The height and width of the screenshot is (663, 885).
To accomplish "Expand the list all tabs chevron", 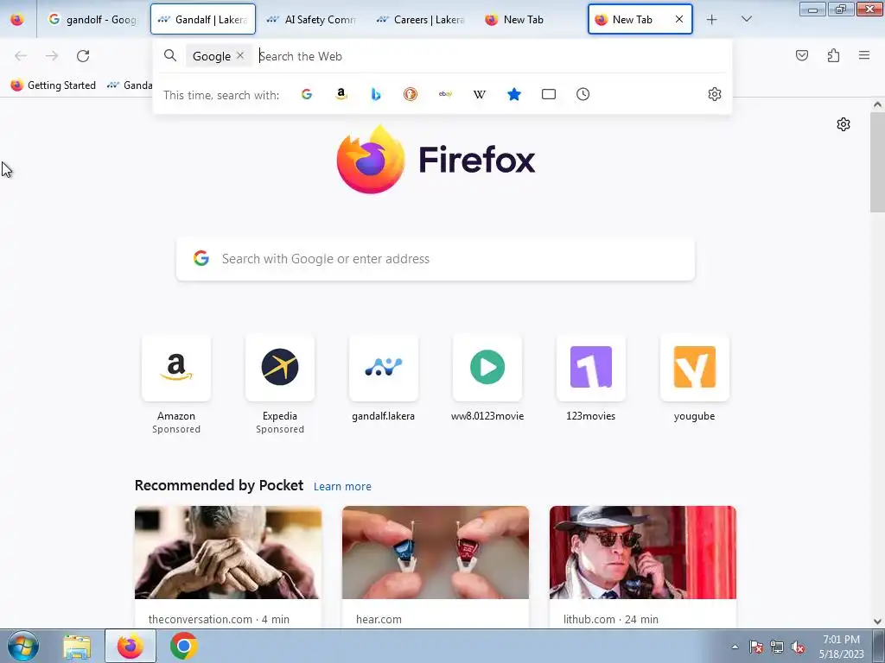I will [746, 19].
